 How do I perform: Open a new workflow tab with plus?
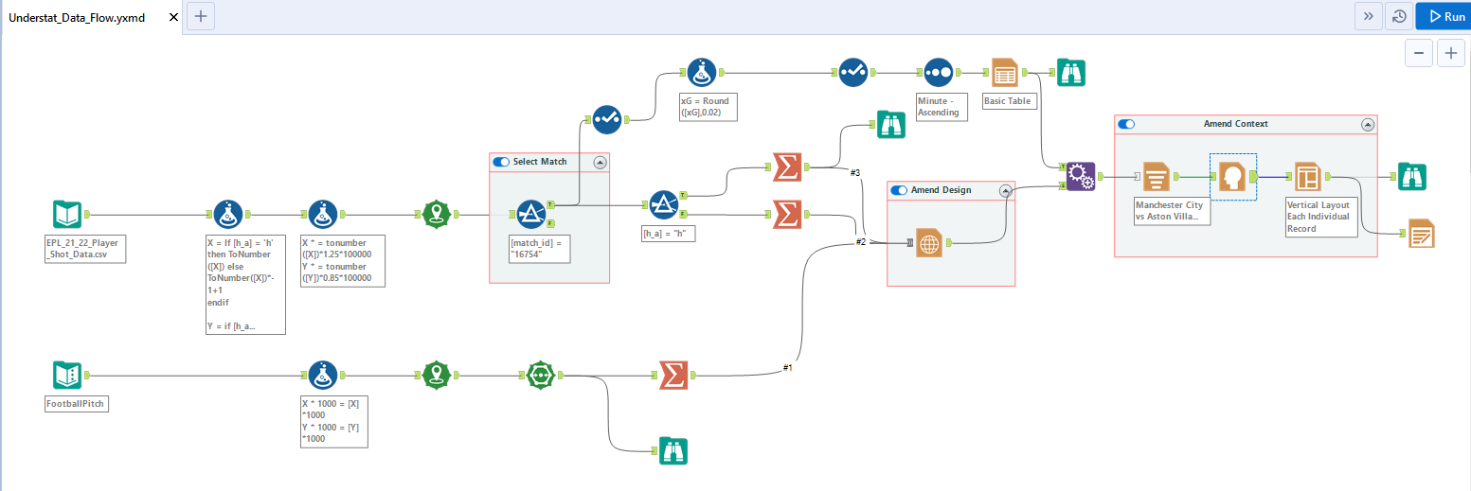click(x=200, y=16)
